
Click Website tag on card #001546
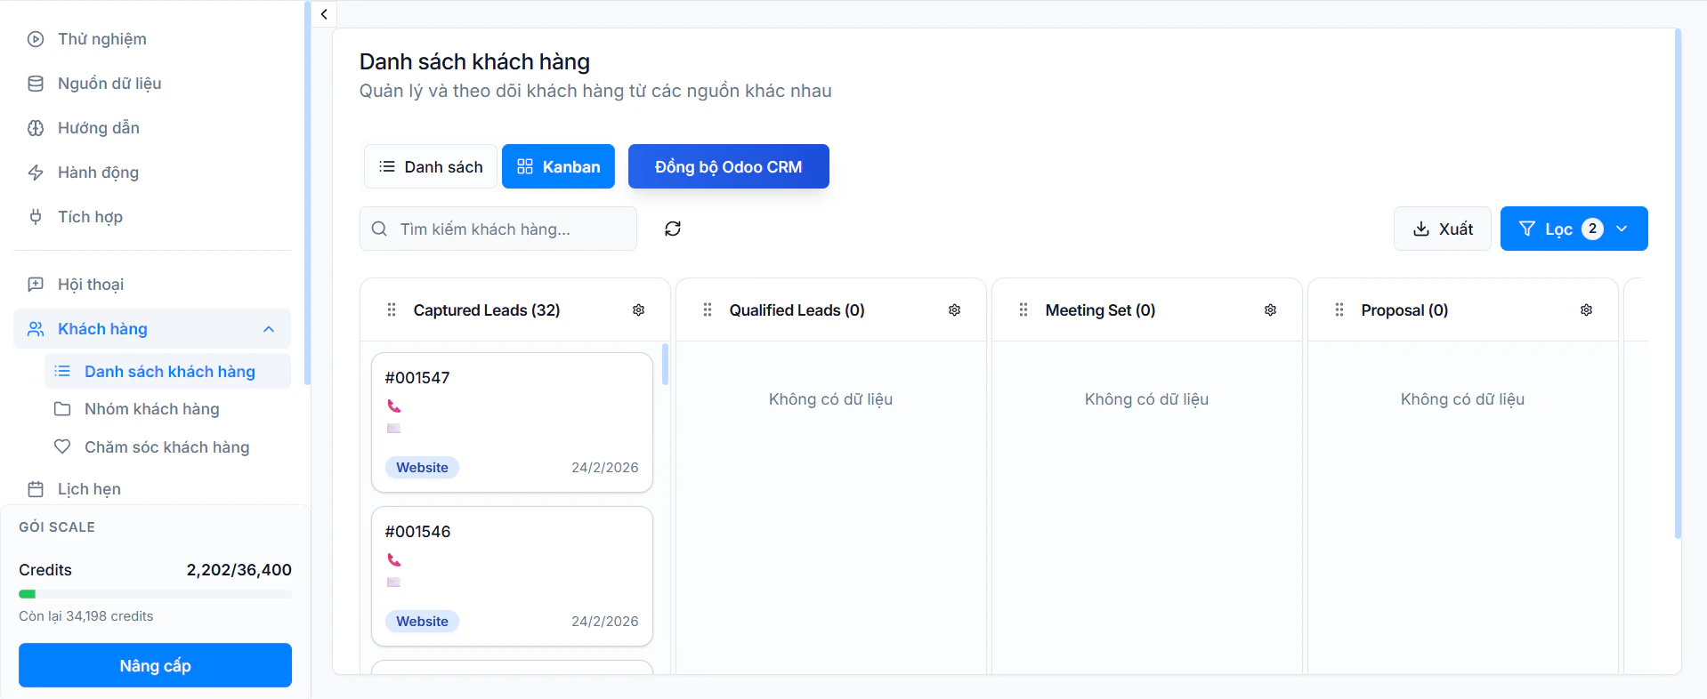[x=422, y=622]
